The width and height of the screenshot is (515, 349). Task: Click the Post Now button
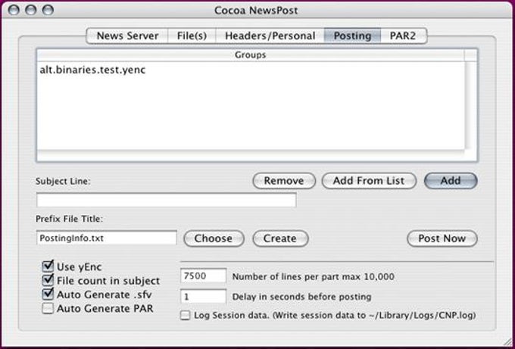pos(442,238)
